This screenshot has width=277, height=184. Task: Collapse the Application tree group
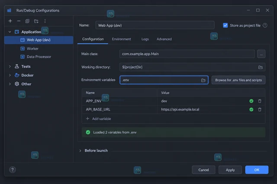click(x=10, y=32)
